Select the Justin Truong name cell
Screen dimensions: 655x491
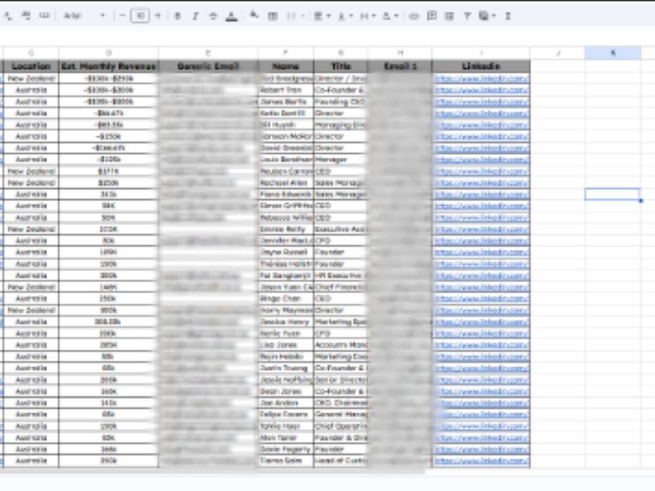pyautogui.click(x=286, y=368)
